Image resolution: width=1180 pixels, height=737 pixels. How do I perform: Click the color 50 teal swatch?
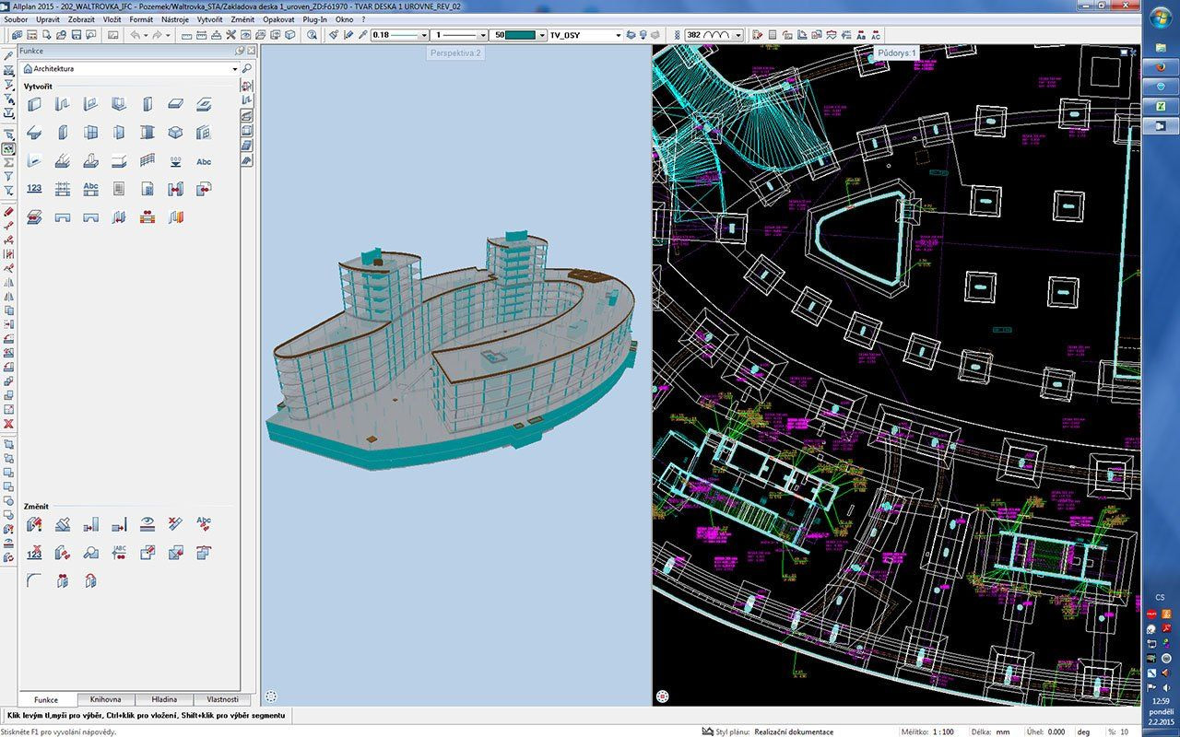[521, 35]
